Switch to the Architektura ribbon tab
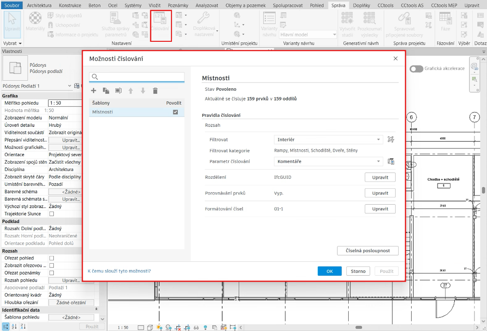Viewport: 487px width, 331px height. [39, 5]
